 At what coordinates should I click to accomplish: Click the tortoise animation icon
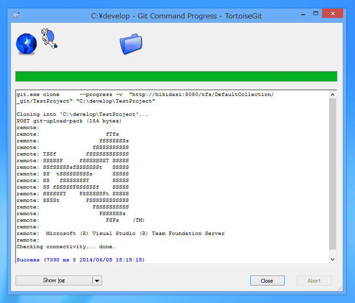pos(50,38)
